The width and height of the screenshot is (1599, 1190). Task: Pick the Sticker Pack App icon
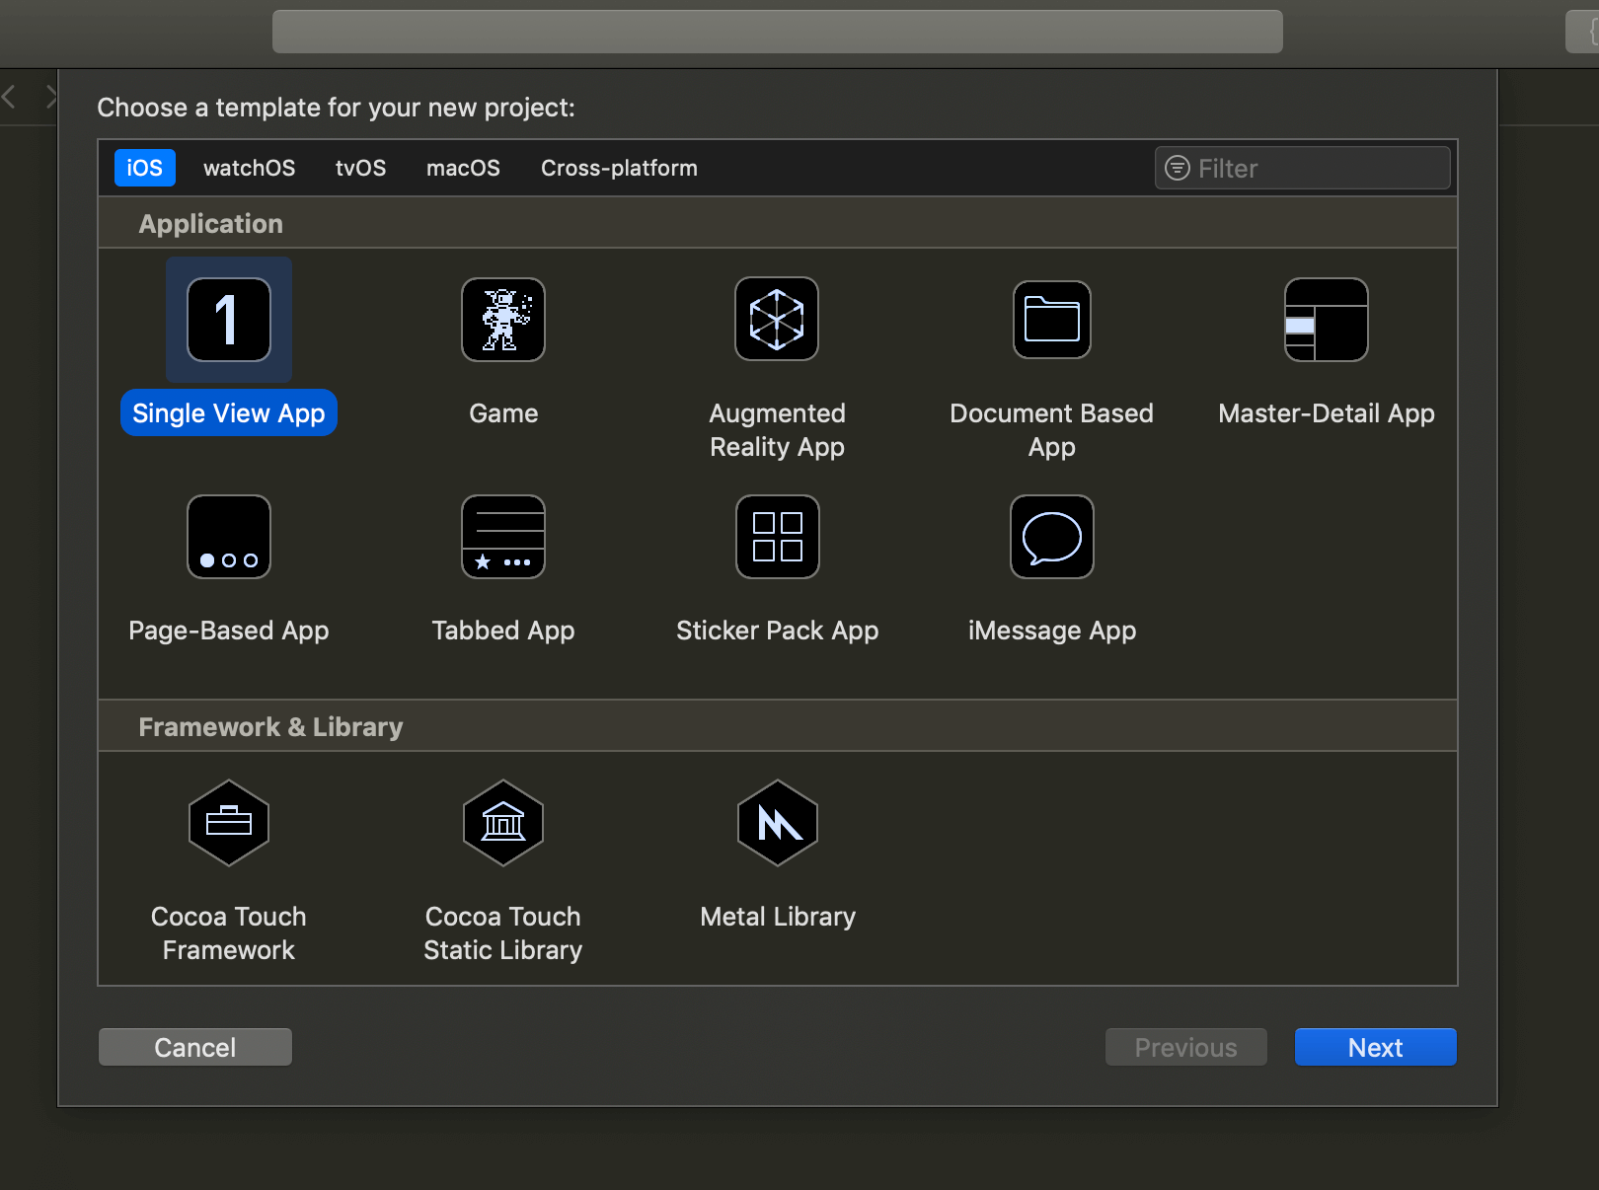(x=777, y=537)
